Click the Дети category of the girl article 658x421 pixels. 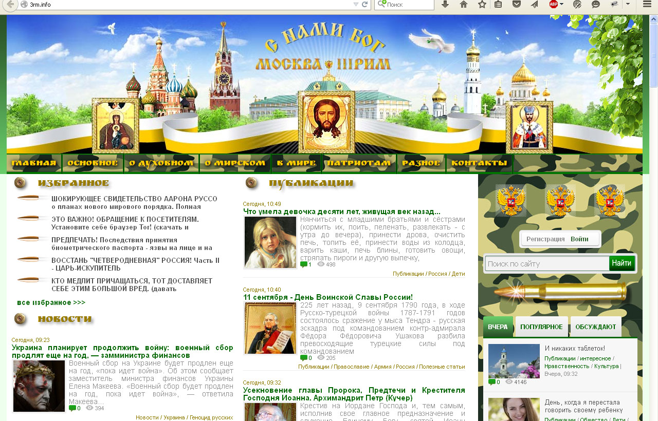click(x=459, y=274)
